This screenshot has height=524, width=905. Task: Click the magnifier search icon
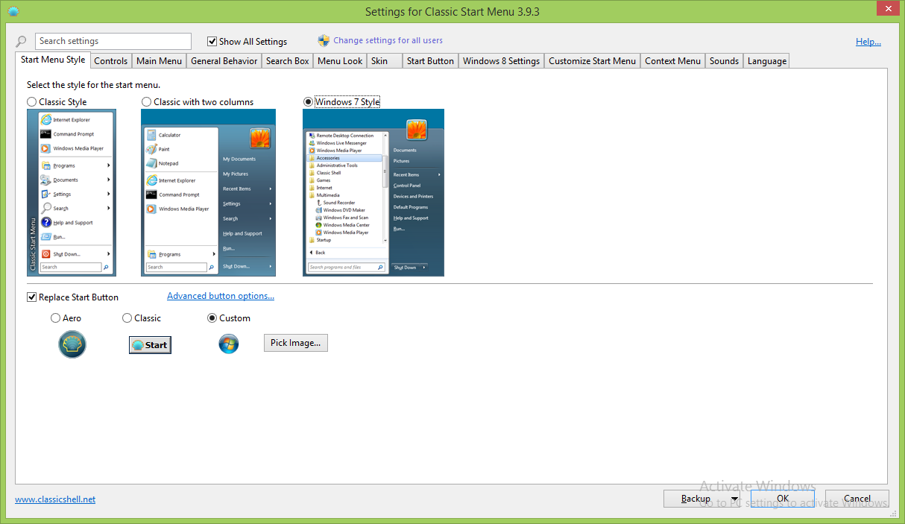tap(22, 42)
